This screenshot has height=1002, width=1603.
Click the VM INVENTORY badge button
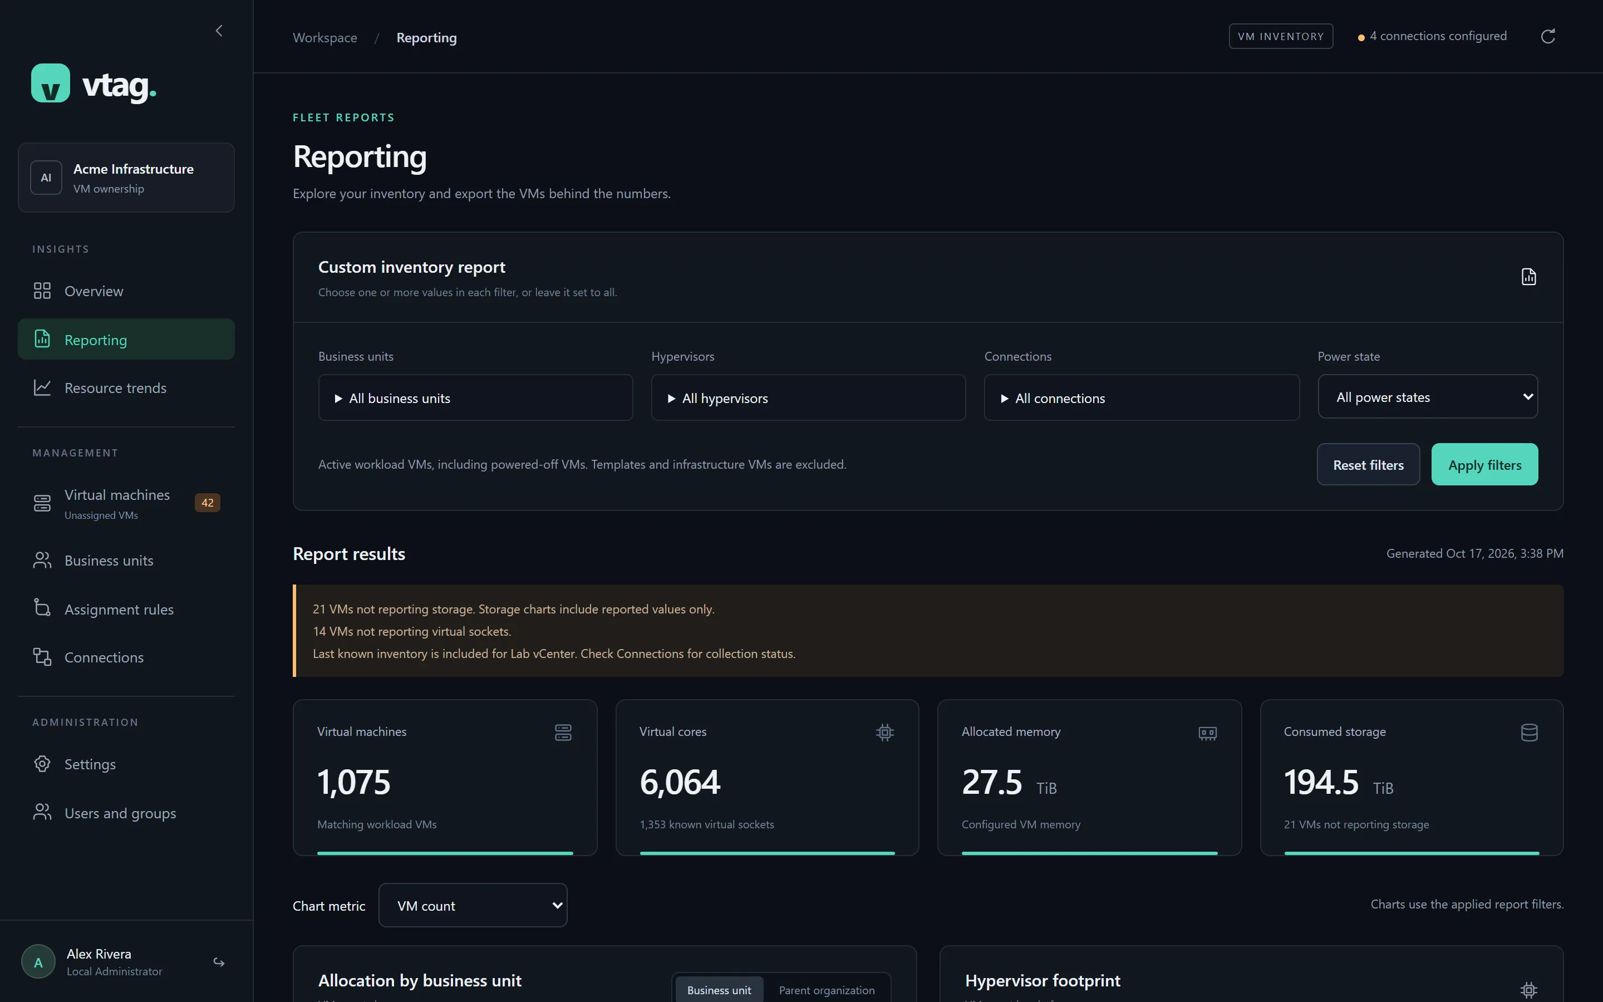click(1281, 36)
